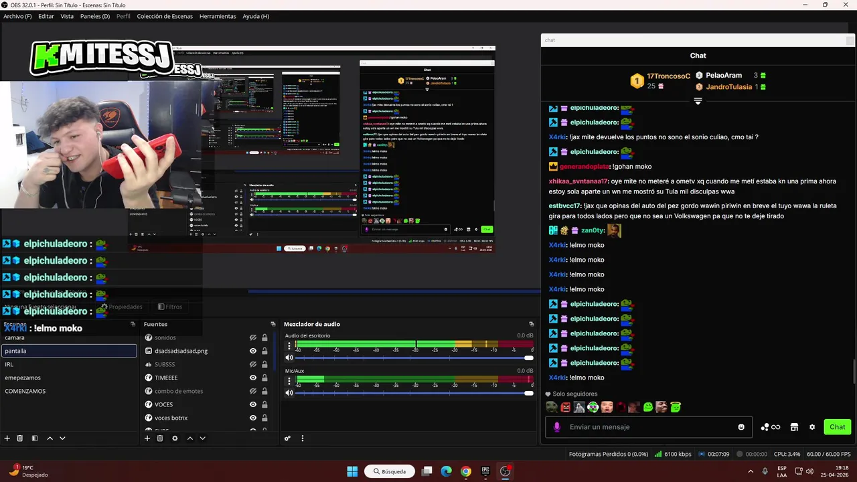857x482 pixels.
Task: Show hidden system tray icons chevron
Action: pos(750,471)
